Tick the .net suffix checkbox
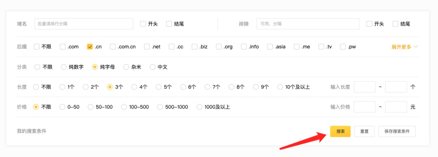Image resolution: width=438 pixels, height=157 pixels. coord(147,47)
